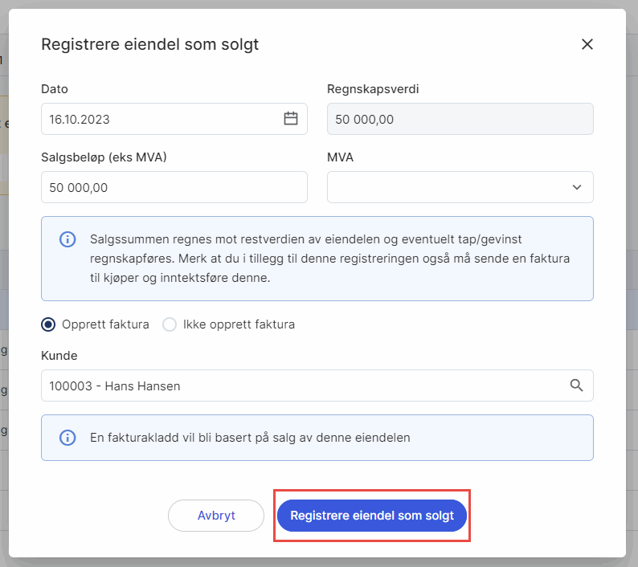
Task: Click info icon beside the Salgssummen notice
Action: tap(68, 239)
